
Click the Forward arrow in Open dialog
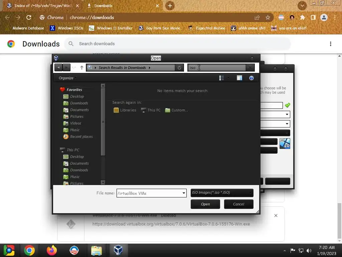coord(66,68)
